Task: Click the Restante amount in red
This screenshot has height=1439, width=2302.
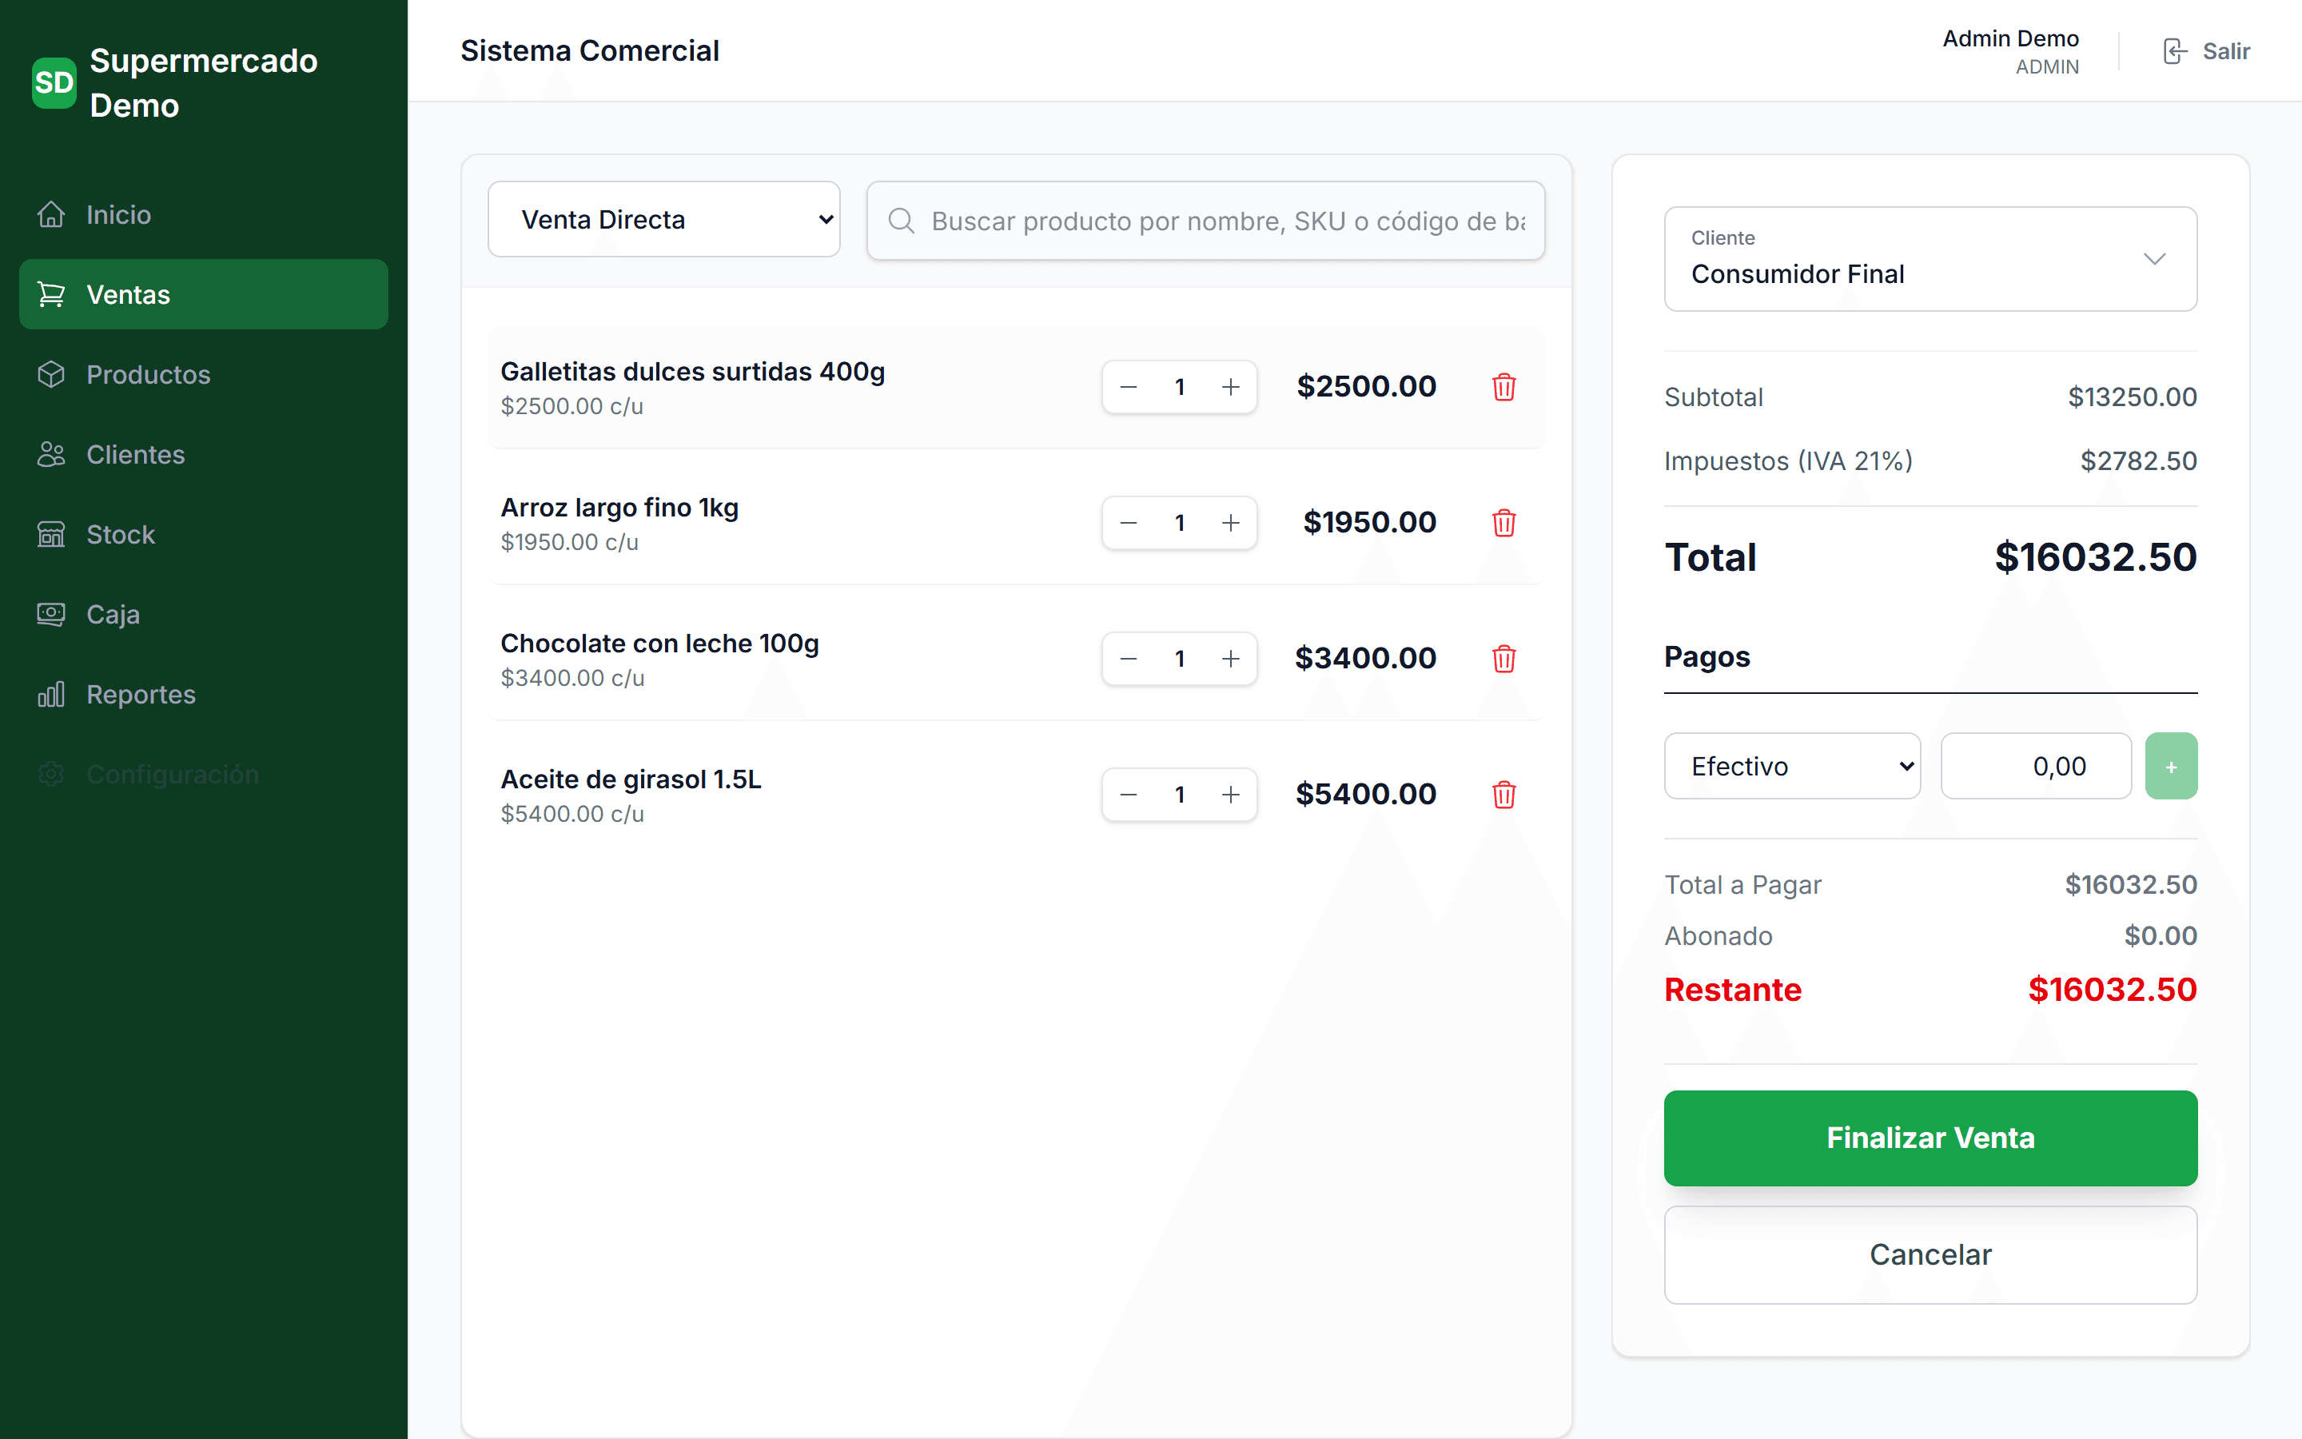Action: (2112, 991)
